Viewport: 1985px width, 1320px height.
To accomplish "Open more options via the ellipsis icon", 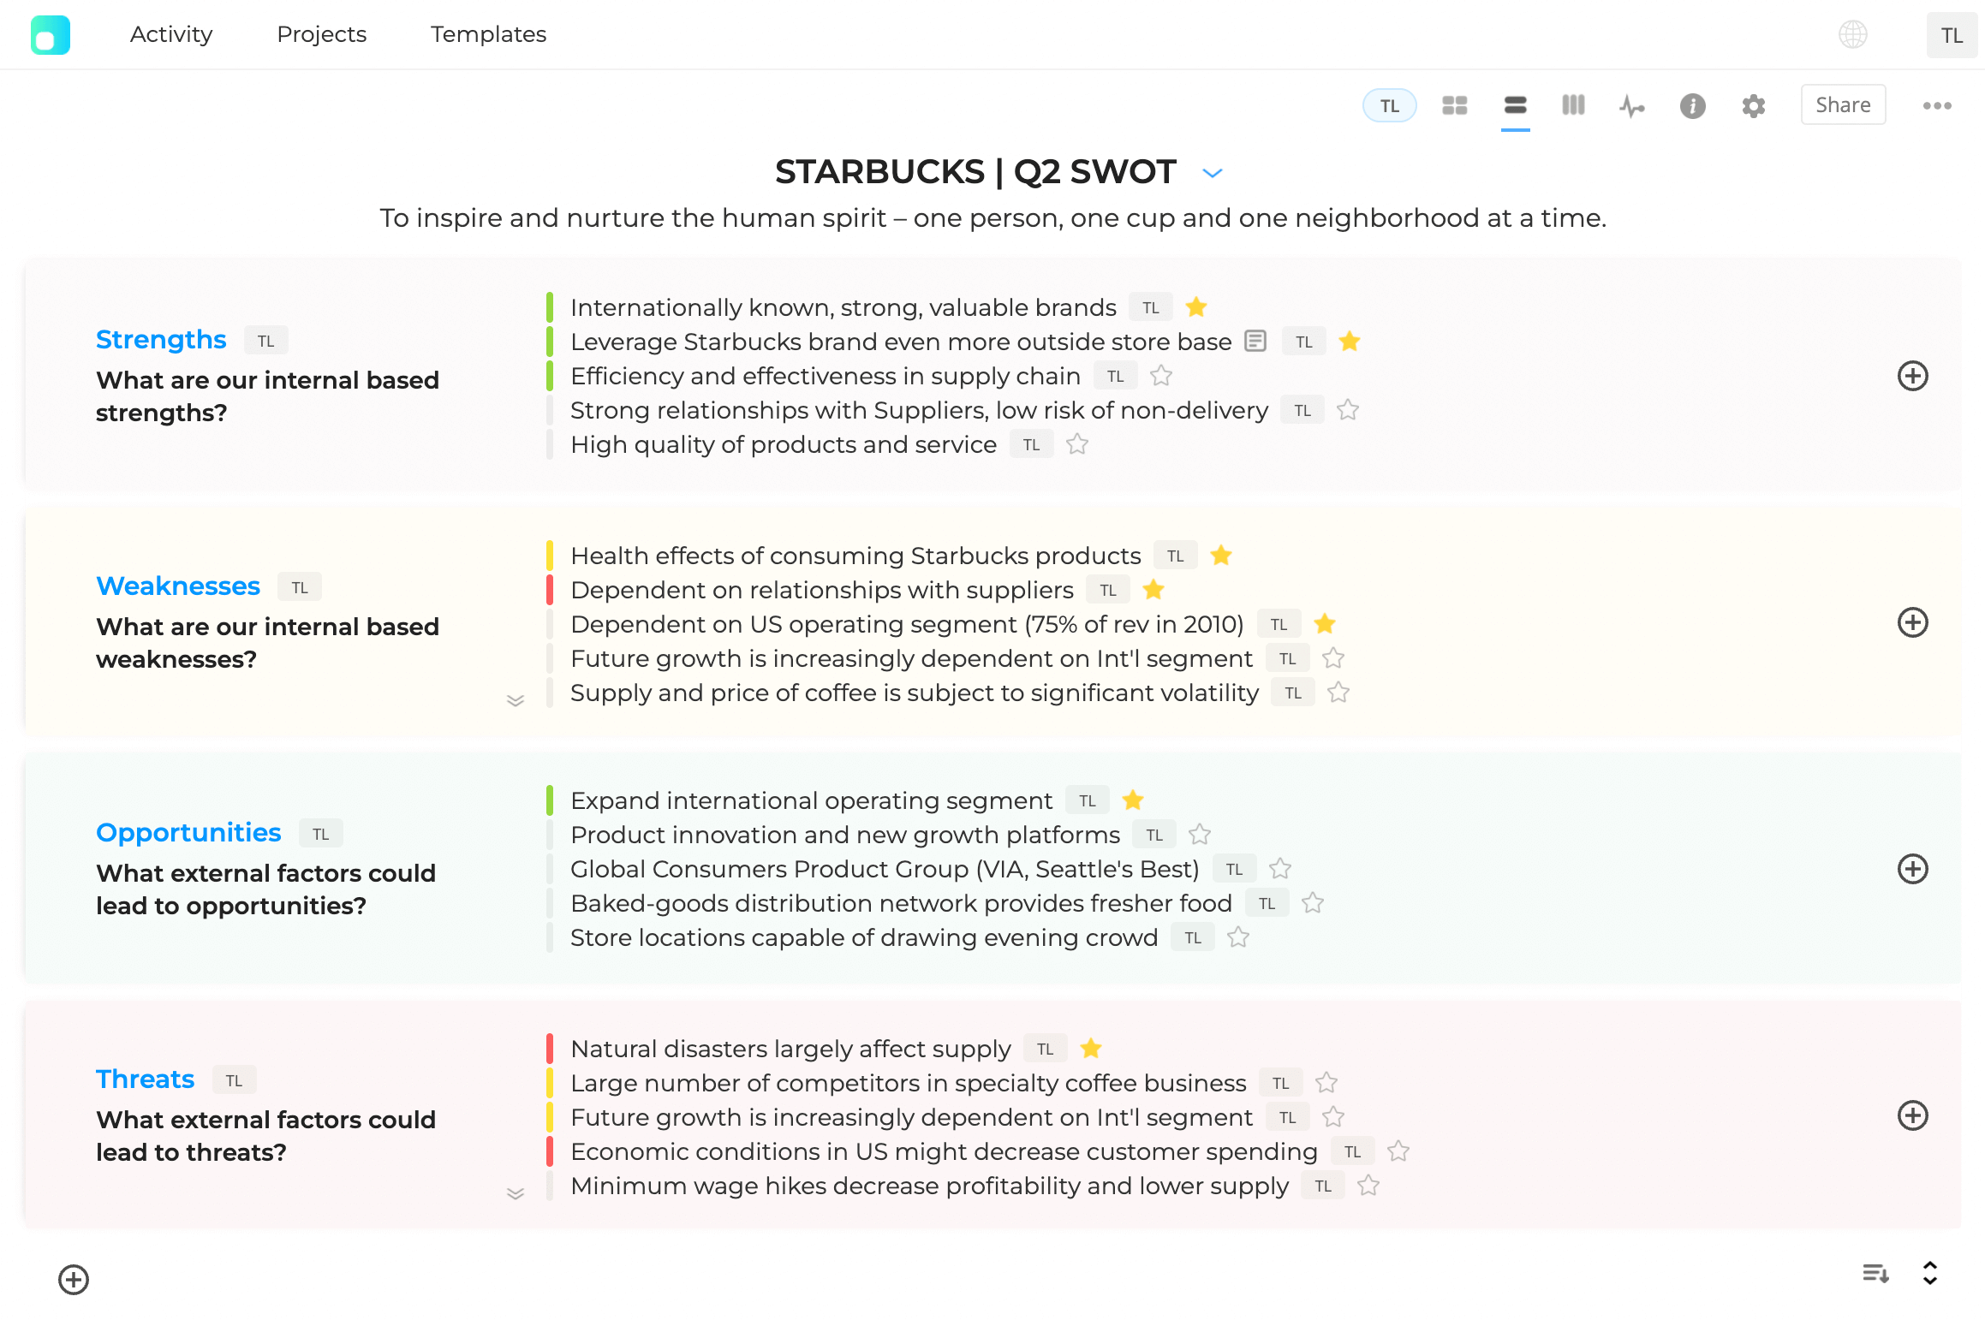I will (1937, 105).
